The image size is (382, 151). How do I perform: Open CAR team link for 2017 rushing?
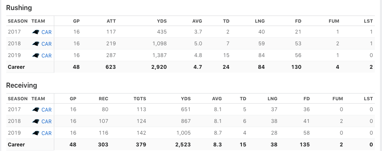coord(47,32)
